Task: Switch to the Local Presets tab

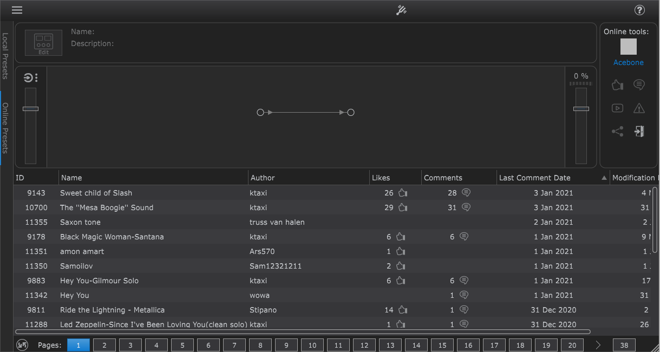Action: pyautogui.click(x=5, y=56)
